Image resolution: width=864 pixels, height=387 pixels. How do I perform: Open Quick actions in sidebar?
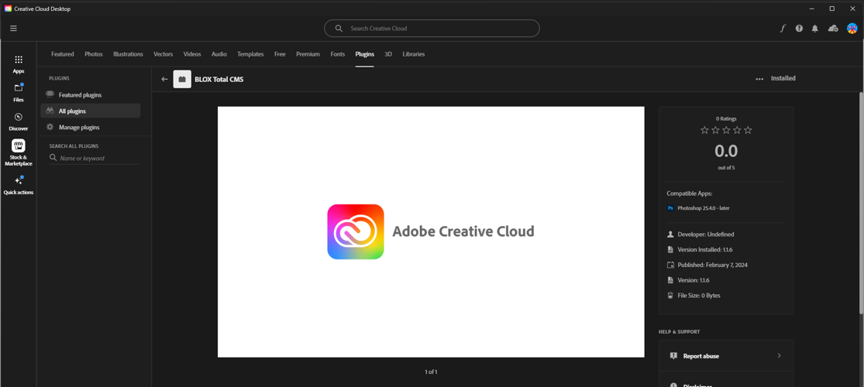click(18, 185)
